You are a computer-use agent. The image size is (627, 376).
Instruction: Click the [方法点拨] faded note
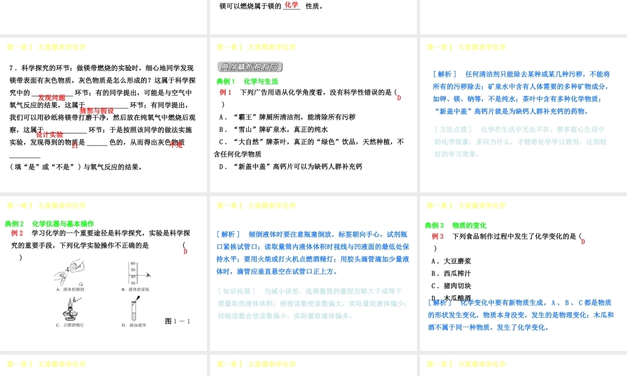[520, 142]
